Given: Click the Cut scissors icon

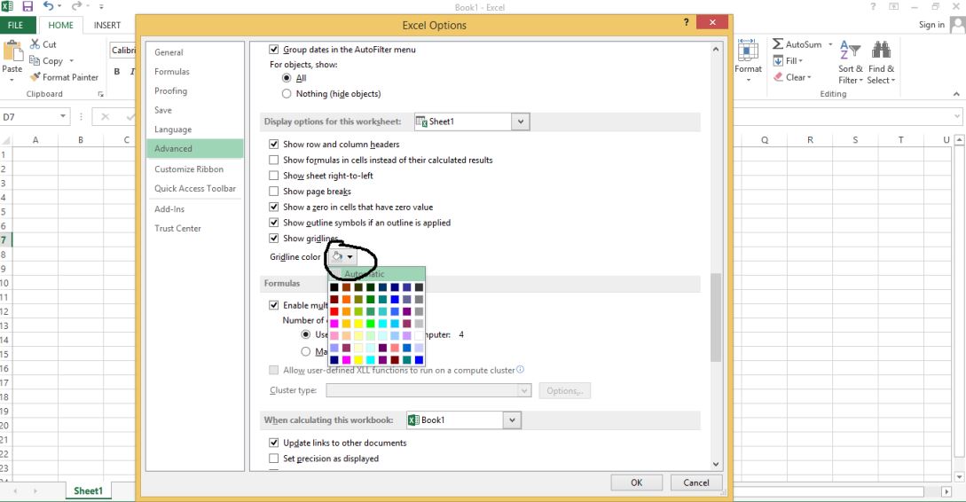Looking at the screenshot, I should [x=35, y=43].
